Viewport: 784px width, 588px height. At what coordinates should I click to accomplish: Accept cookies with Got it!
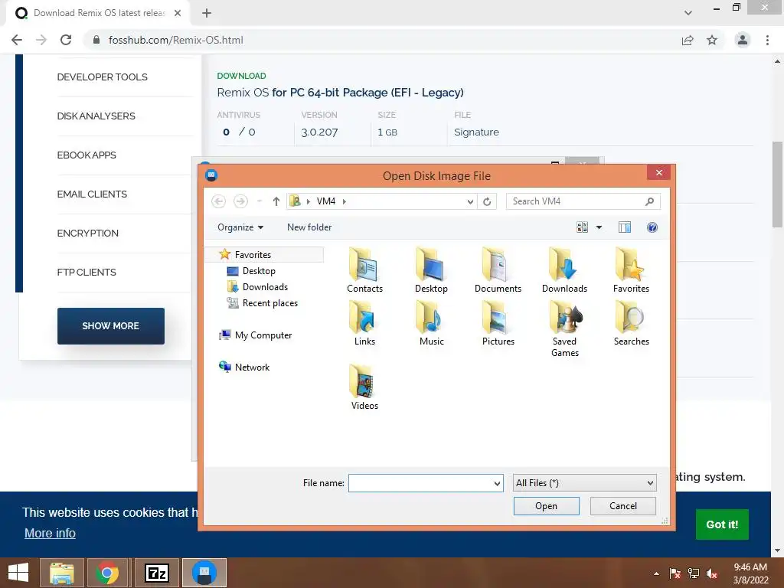(x=722, y=524)
